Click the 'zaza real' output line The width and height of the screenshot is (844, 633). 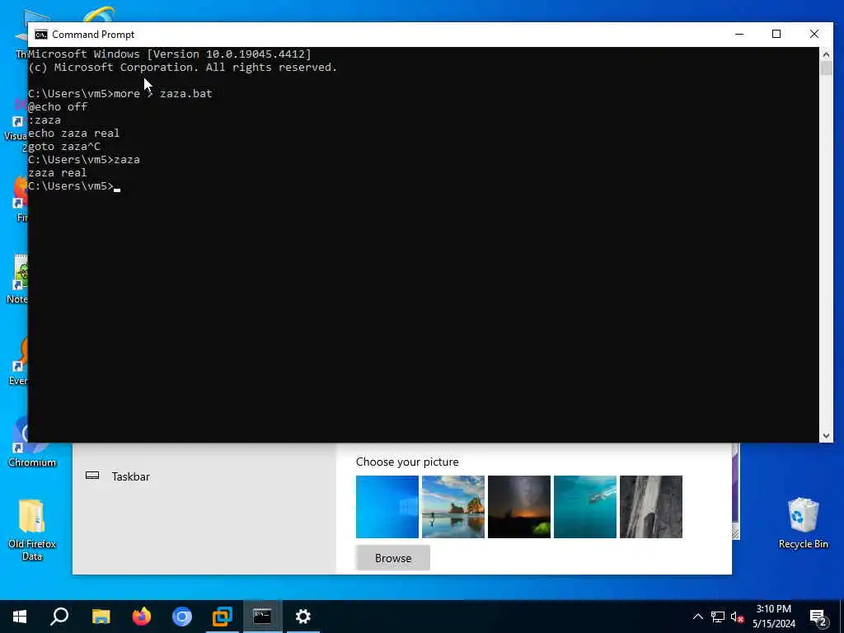[x=57, y=173]
